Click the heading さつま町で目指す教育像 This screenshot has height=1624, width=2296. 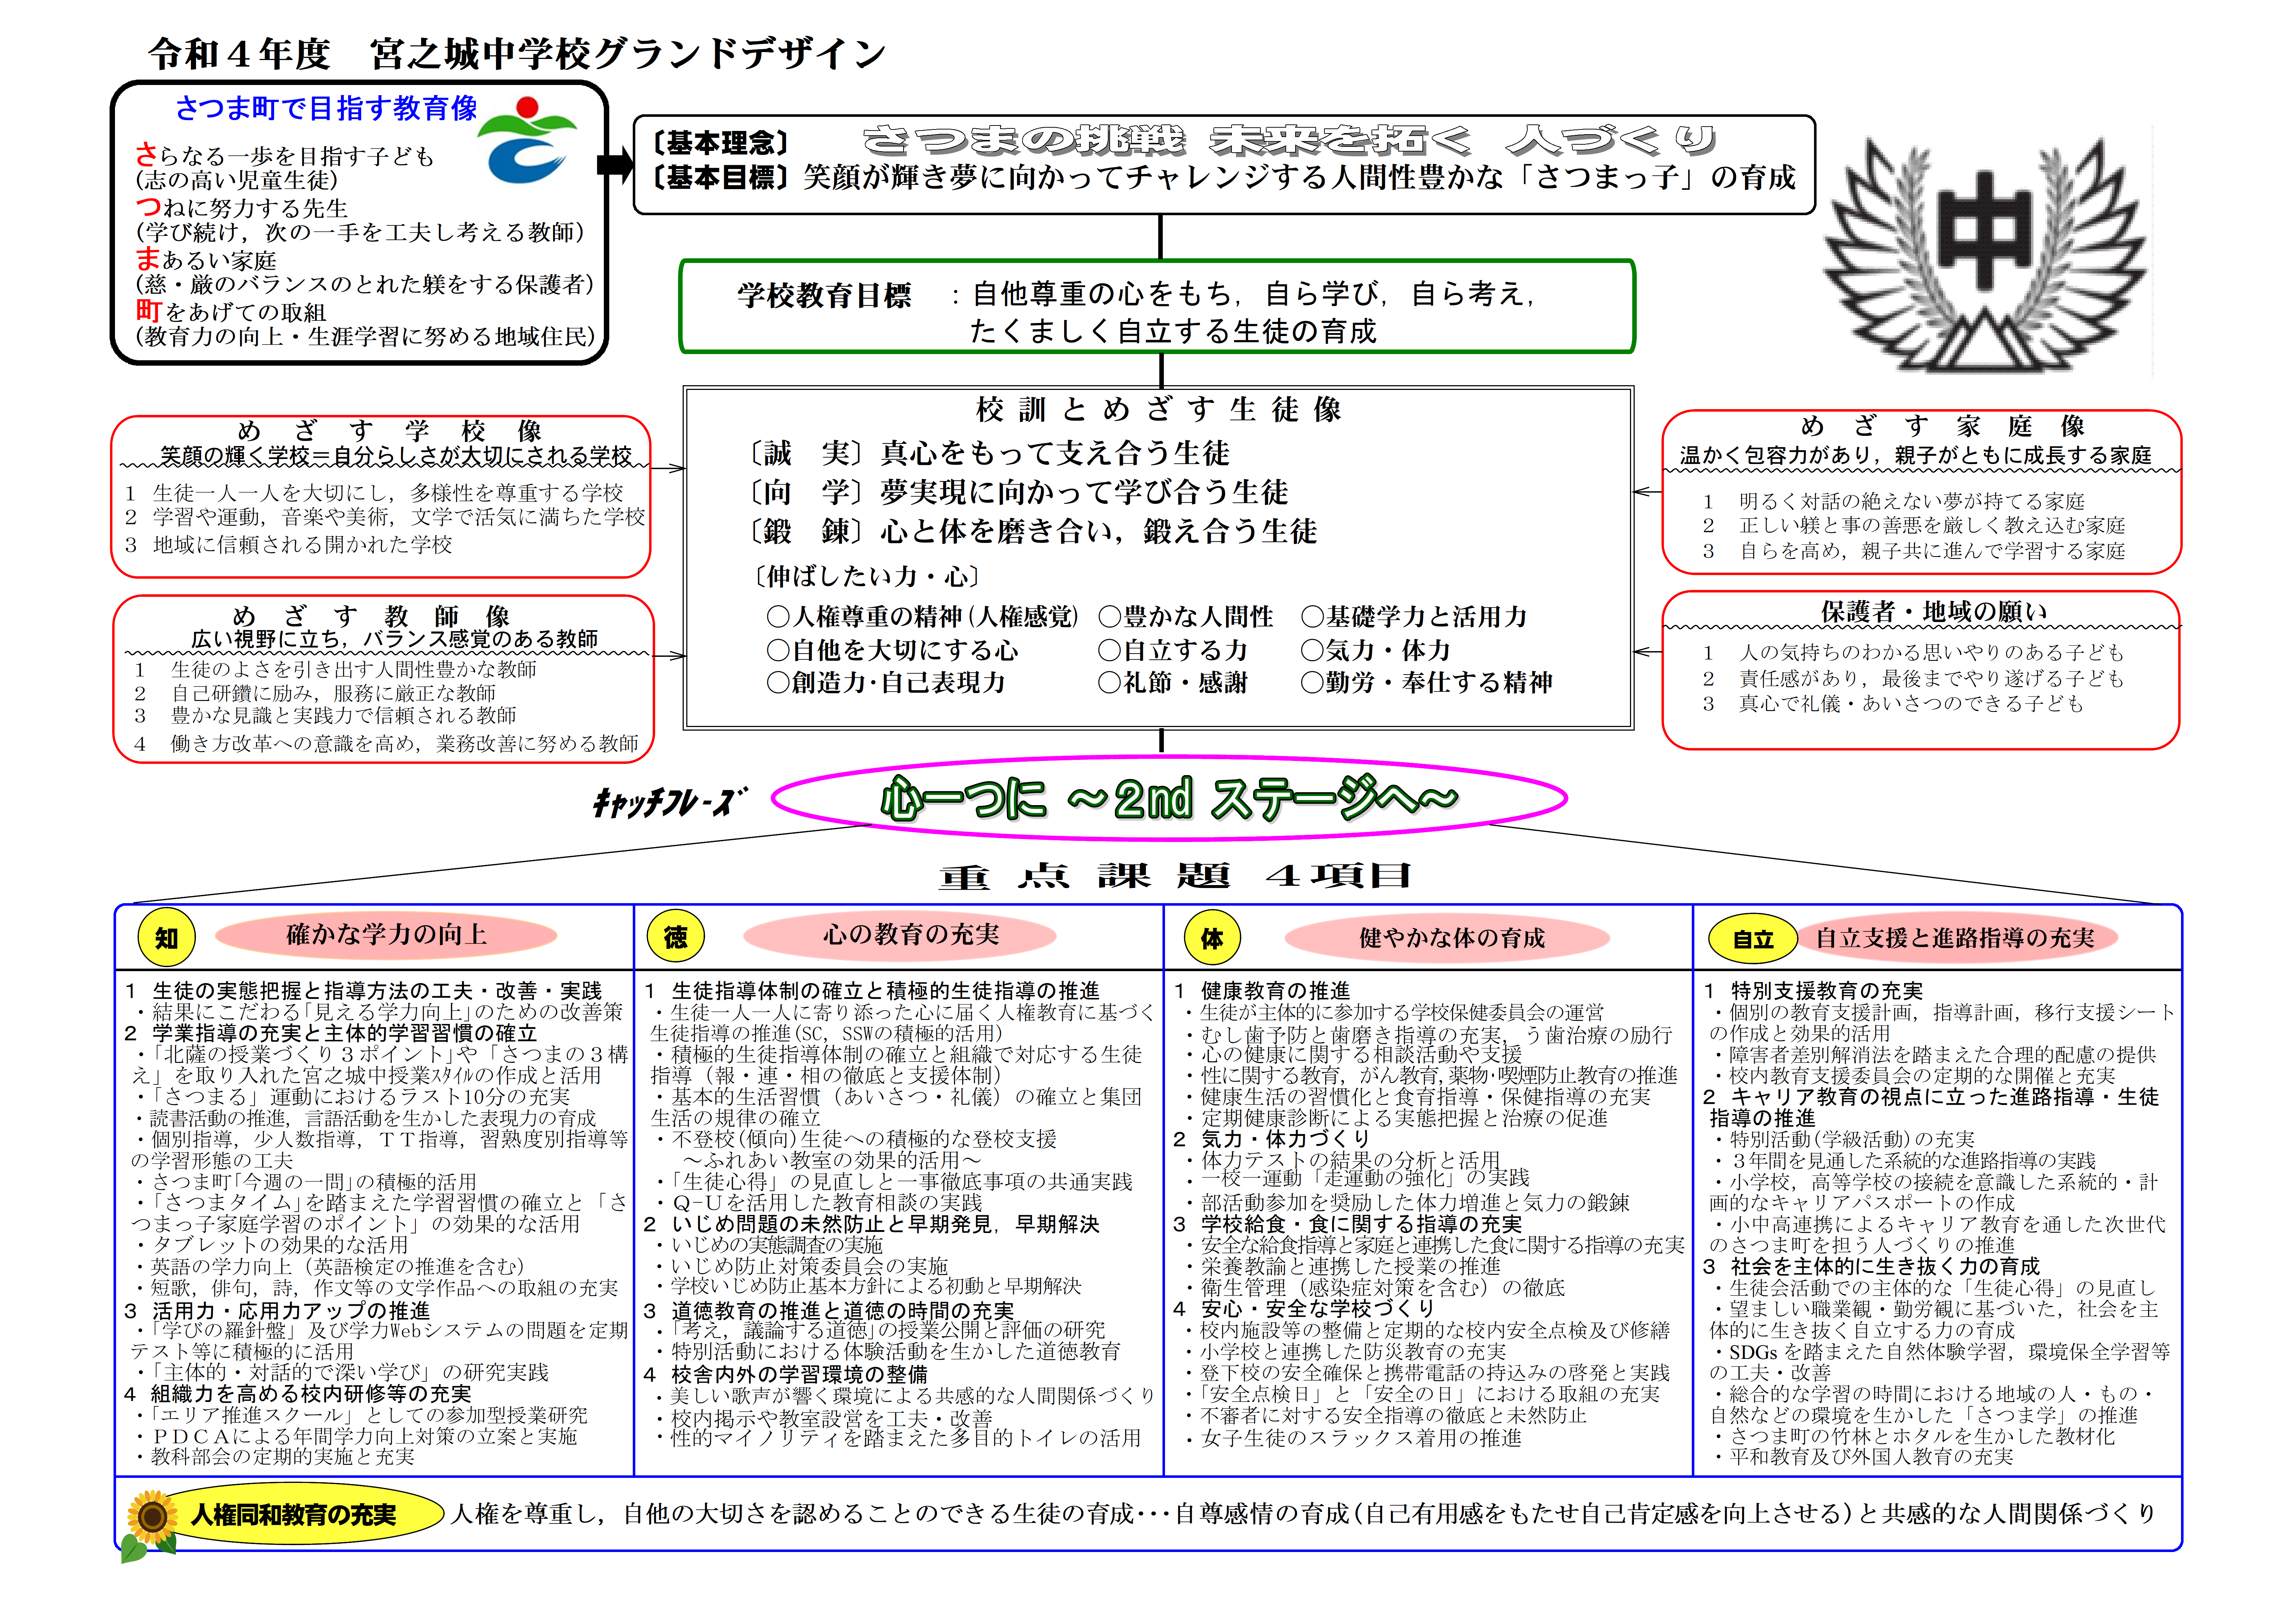coord(326,108)
